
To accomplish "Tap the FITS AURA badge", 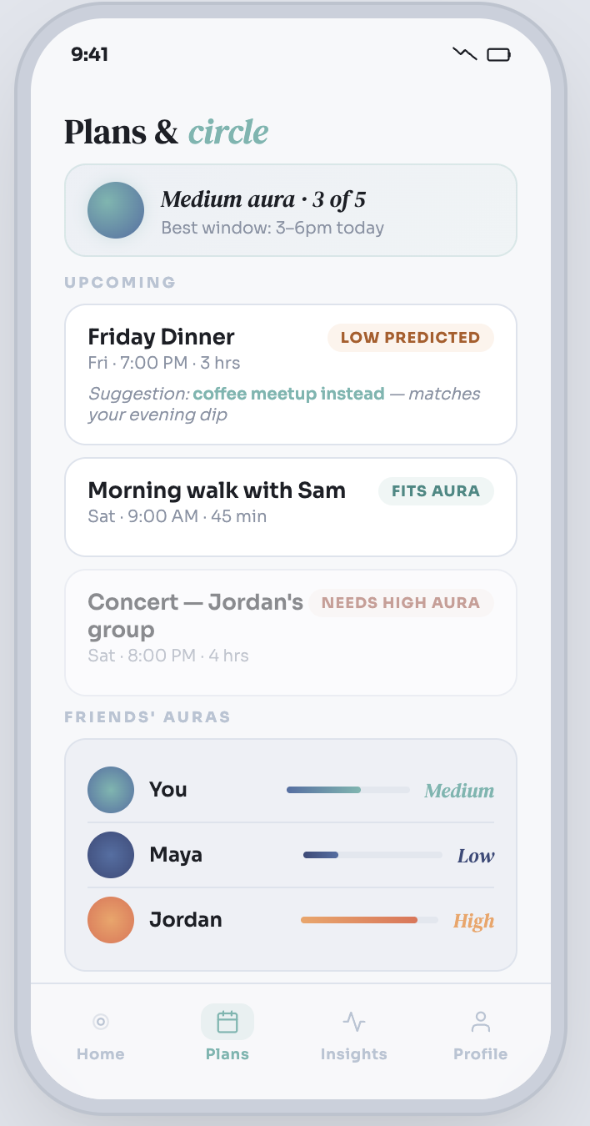I will point(436,491).
